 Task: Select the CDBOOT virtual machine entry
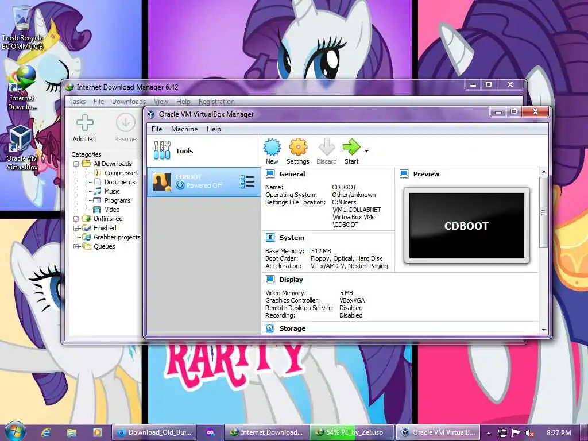tap(204, 182)
